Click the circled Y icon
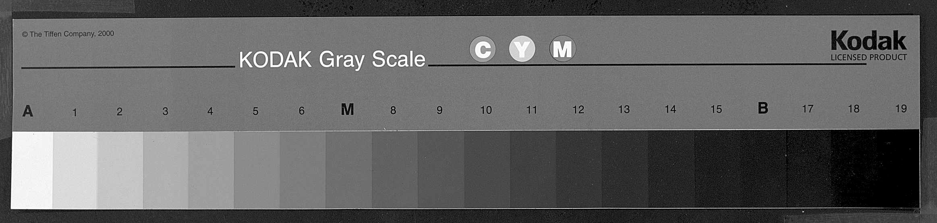The image size is (937, 223). coord(522,49)
